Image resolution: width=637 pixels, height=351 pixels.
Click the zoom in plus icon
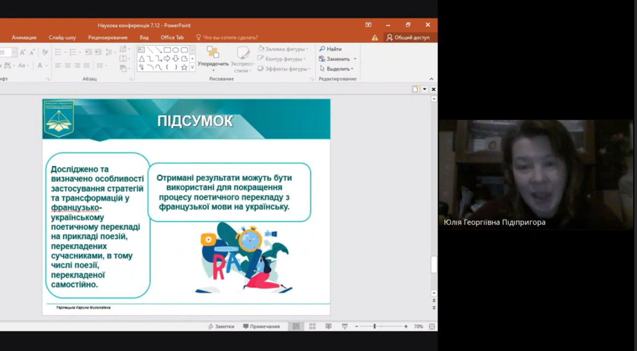tap(406, 326)
